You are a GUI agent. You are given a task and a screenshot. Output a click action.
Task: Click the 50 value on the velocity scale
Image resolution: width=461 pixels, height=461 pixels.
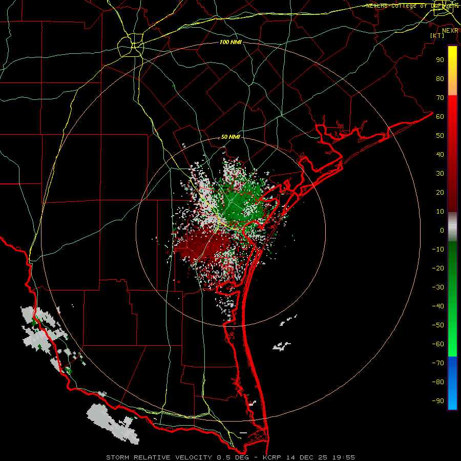pyautogui.click(x=440, y=136)
